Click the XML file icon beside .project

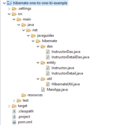pos(14,117)
